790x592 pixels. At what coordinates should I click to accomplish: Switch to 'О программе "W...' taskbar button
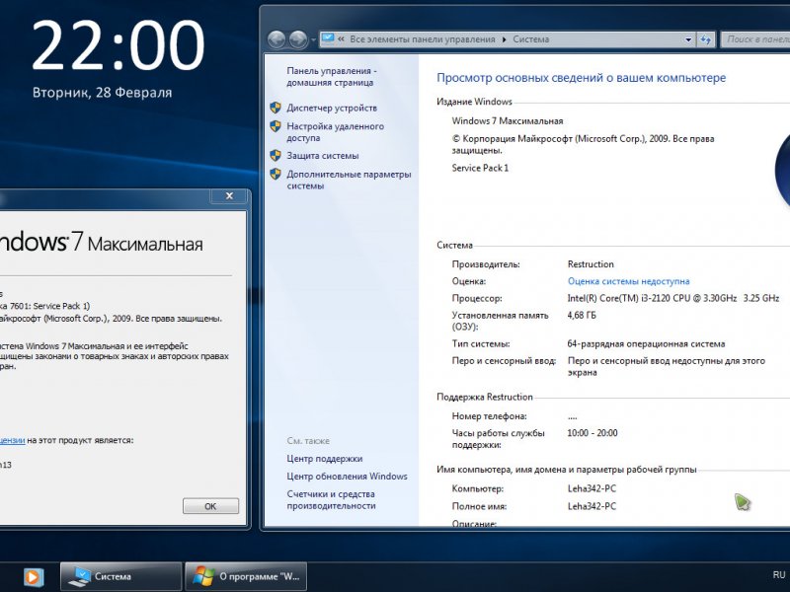pyautogui.click(x=246, y=576)
